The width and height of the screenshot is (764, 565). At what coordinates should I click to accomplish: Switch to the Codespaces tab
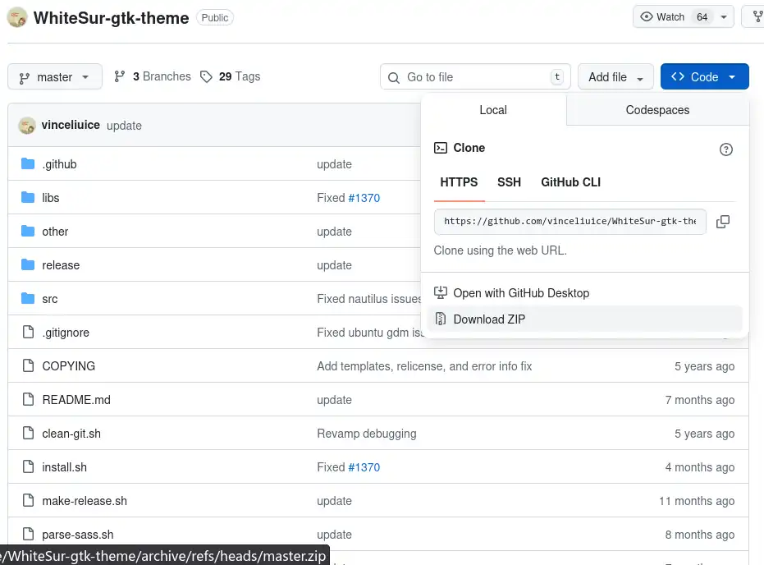point(656,109)
